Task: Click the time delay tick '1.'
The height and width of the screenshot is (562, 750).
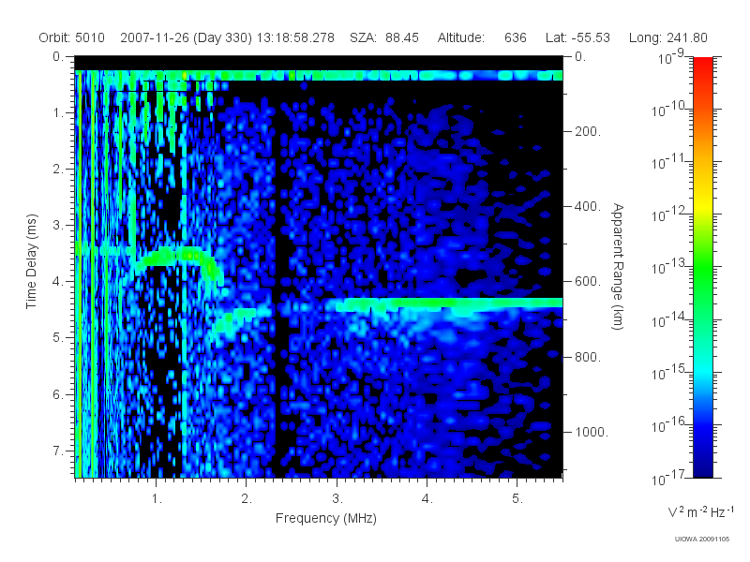Action: 58,113
